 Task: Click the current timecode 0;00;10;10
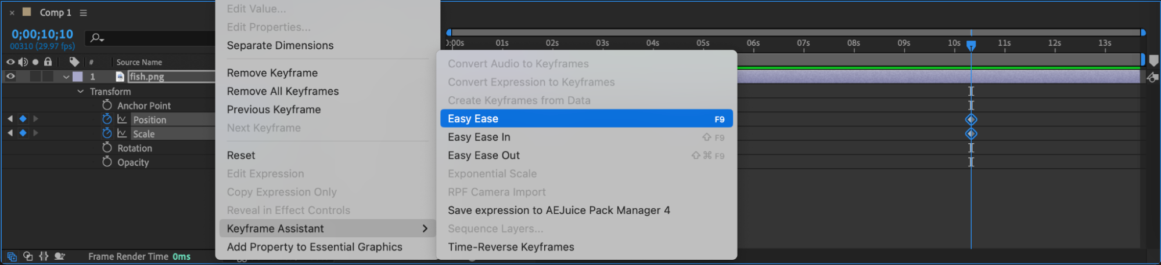pyautogui.click(x=42, y=34)
